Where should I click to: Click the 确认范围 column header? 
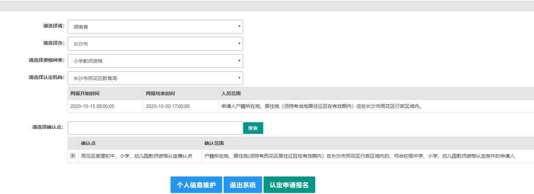coord(214,143)
